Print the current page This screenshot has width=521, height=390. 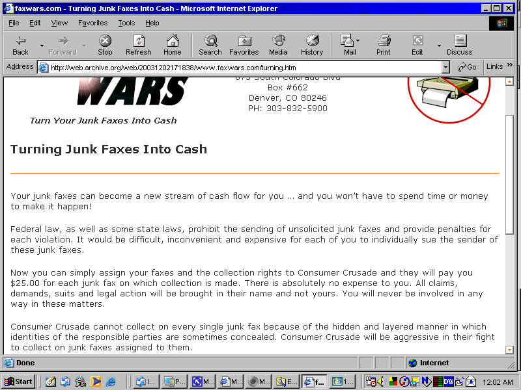(x=384, y=45)
